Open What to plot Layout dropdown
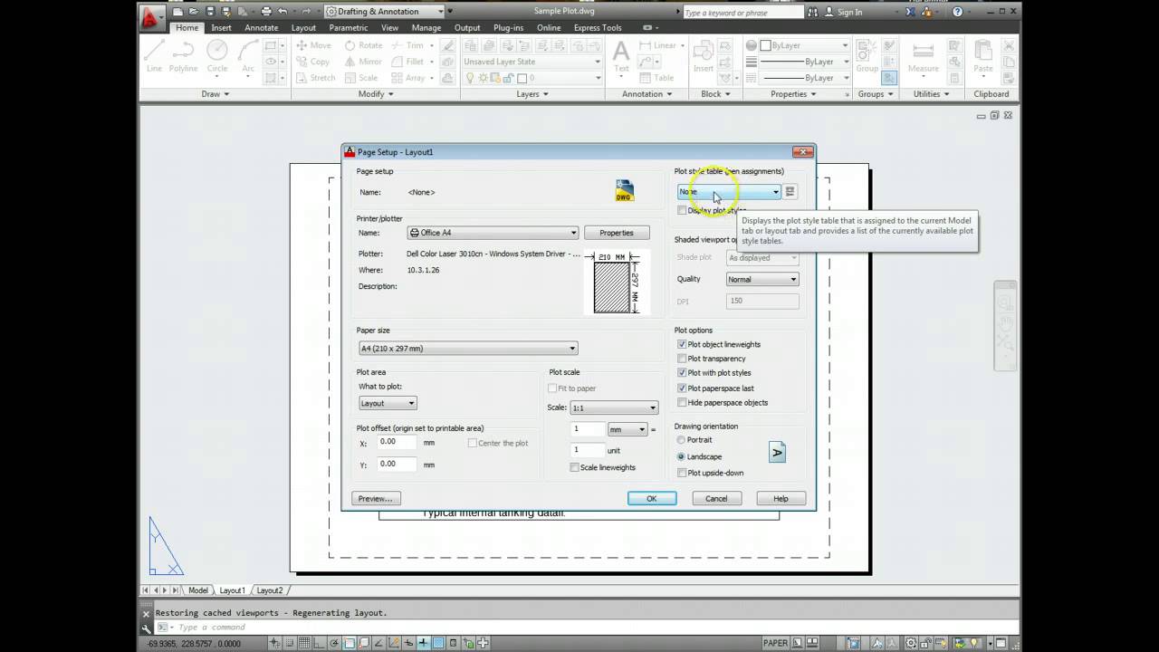 [x=388, y=403]
